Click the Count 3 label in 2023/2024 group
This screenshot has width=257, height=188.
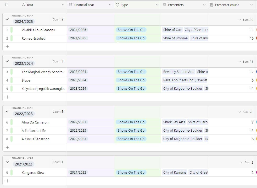click(x=58, y=61)
